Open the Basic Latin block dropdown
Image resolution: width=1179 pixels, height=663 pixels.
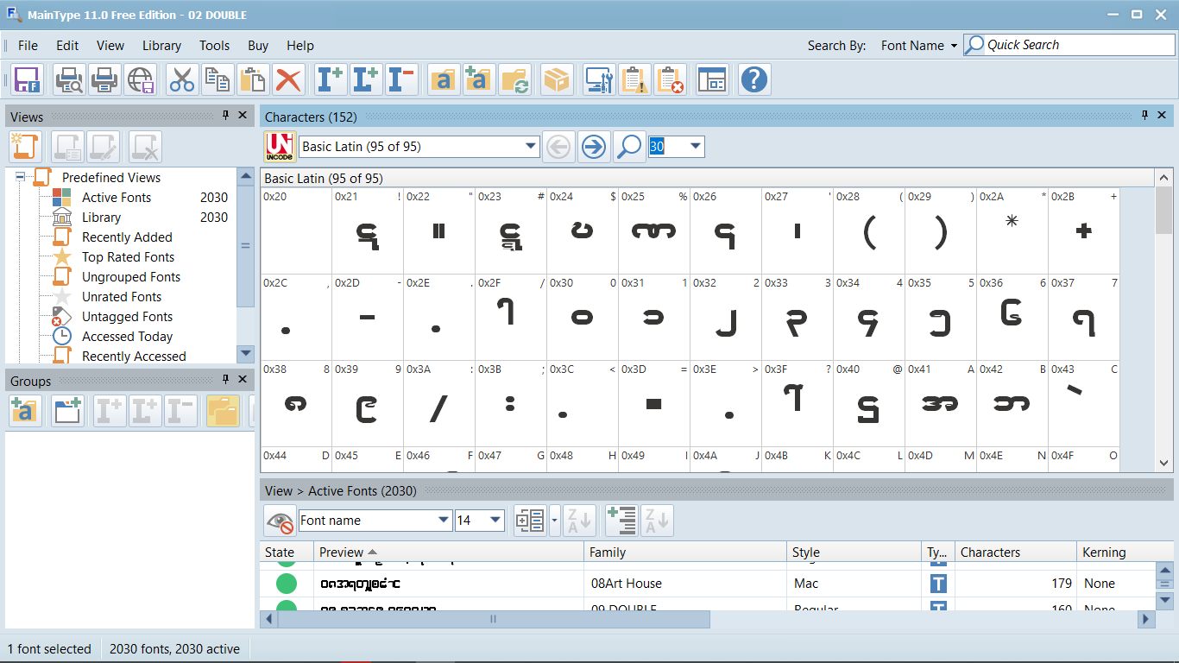(x=531, y=147)
